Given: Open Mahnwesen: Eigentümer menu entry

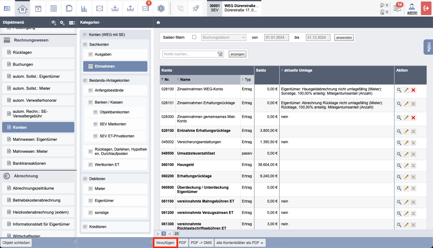Looking at the screenshot, I should 38,140.
